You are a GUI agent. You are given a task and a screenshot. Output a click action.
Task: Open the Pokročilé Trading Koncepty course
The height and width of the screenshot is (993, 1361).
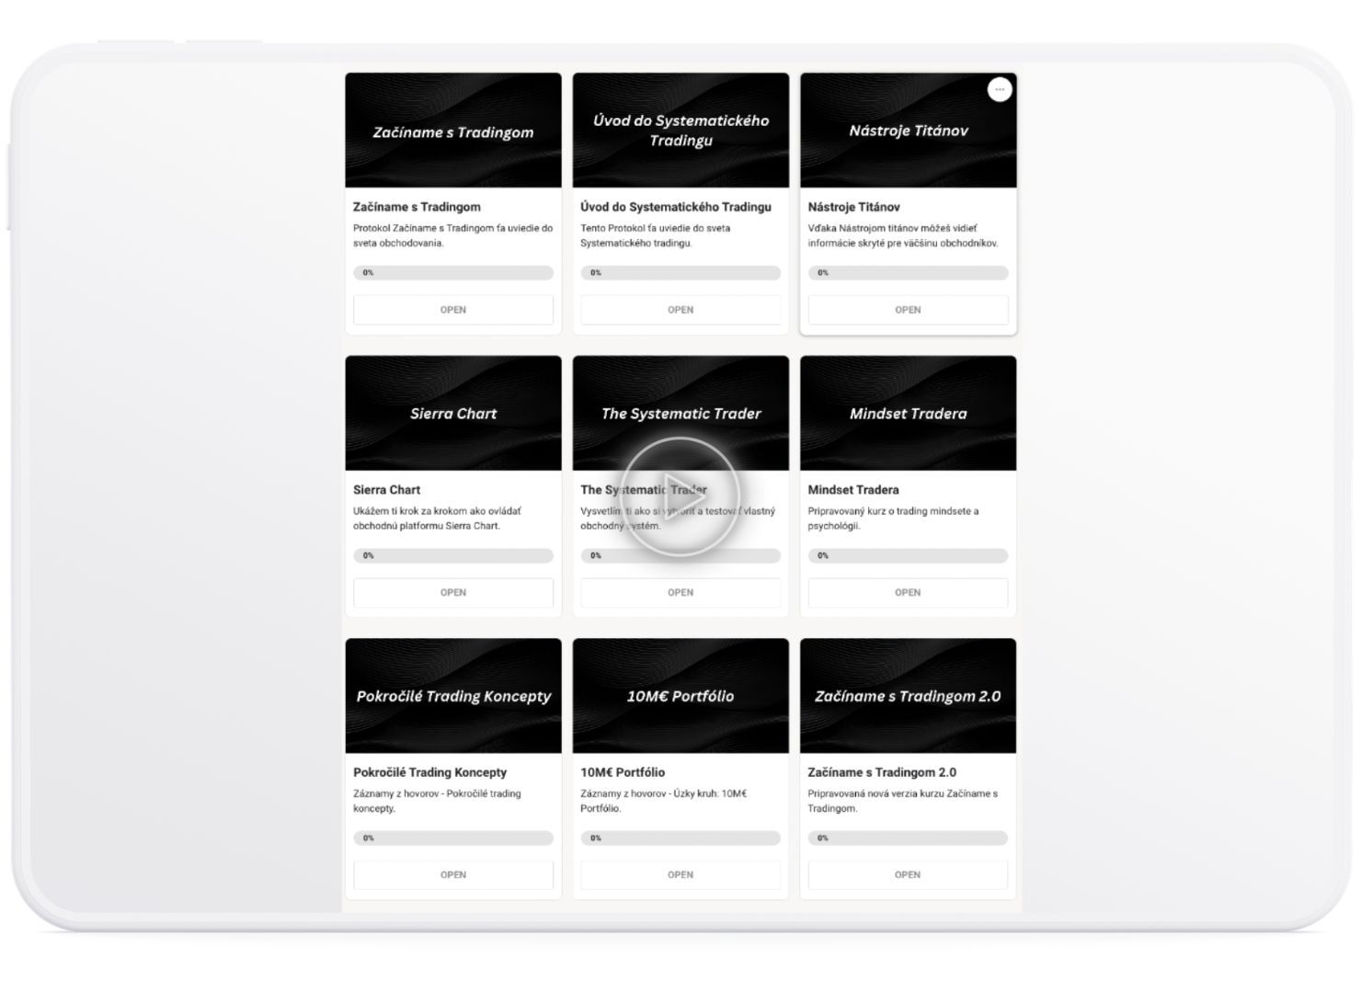[x=452, y=874]
